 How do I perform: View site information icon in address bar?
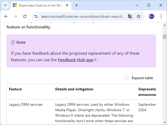tap(36, 16)
